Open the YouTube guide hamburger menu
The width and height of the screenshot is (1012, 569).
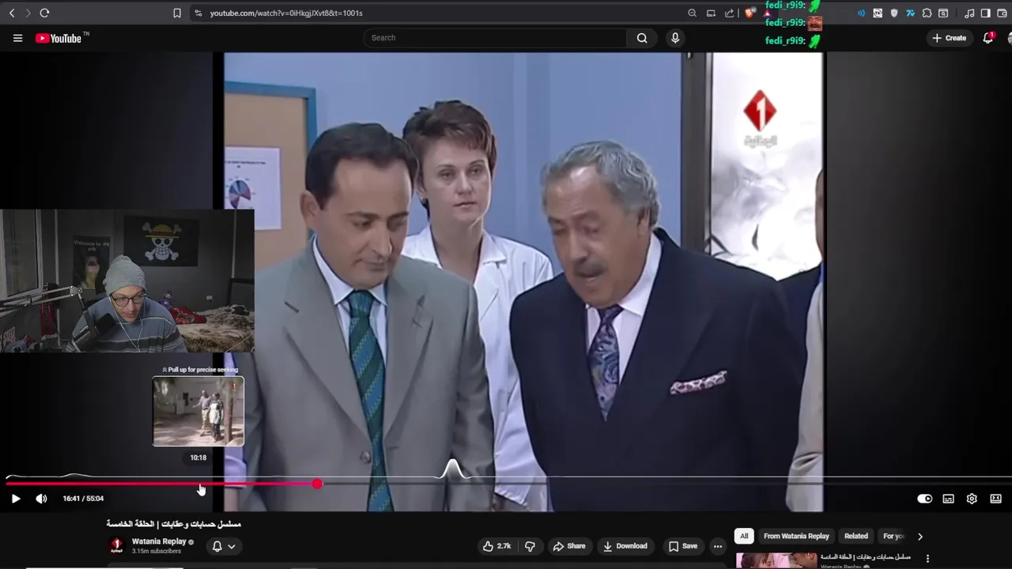pyautogui.click(x=17, y=38)
